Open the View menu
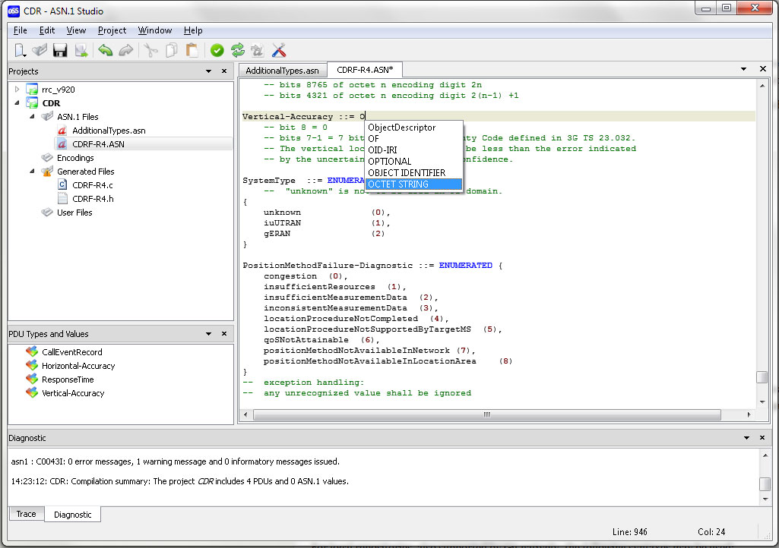Viewport: 779px width, 548px height. click(x=76, y=30)
